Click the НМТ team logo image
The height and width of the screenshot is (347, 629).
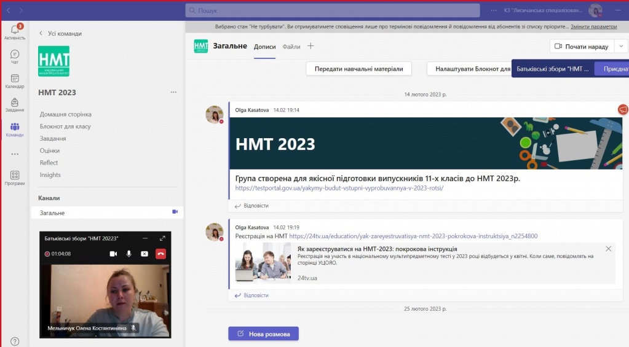(53, 61)
